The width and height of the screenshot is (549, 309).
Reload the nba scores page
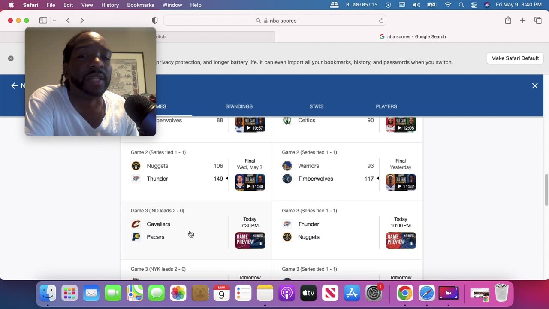click(x=381, y=21)
